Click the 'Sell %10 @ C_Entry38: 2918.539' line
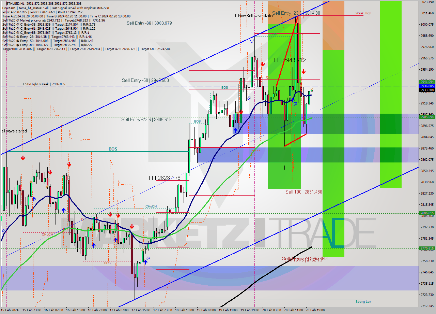436x314 pixels. tap(49, 24)
